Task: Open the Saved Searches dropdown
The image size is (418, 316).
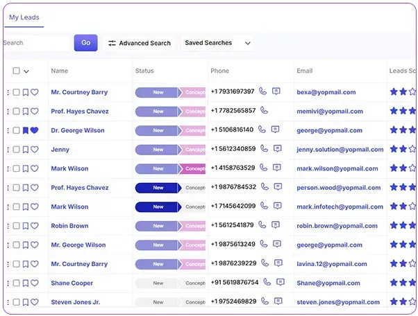Action: pyautogui.click(x=217, y=43)
